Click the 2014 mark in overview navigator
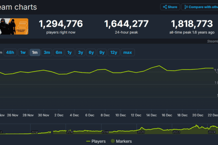Viewport: 218px width, 145px height. point(34,132)
